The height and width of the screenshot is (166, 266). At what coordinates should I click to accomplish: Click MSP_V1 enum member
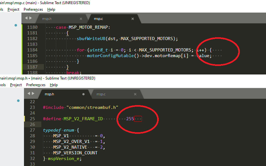click(61, 136)
